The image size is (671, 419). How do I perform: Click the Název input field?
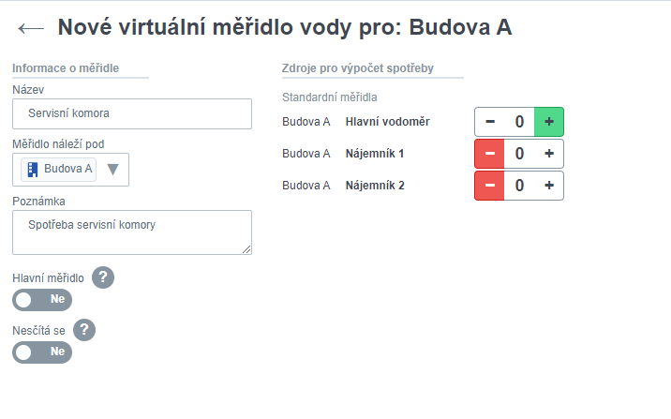point(132,113)
